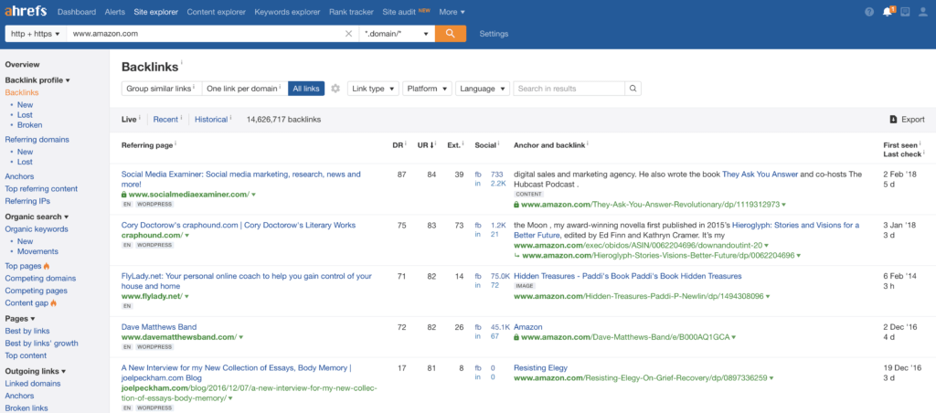Click the magnifier in Search in results

coord(633,89)
